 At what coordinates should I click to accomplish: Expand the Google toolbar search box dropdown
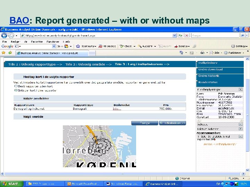pyautogui.click(x=54, y=46)
